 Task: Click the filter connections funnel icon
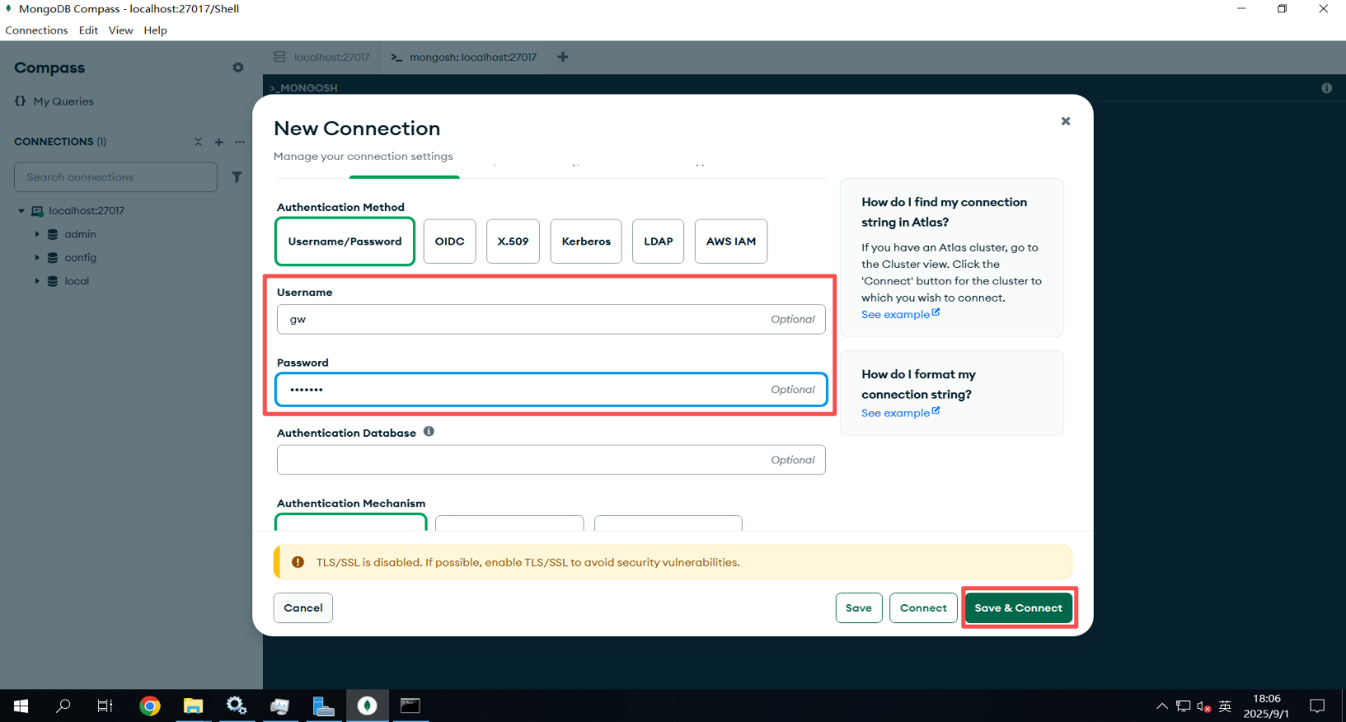point(237,177)
